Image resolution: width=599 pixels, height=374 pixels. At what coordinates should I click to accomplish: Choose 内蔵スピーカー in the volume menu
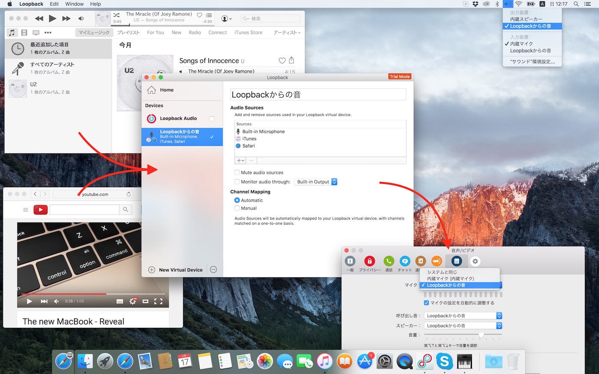coord(532,19)
